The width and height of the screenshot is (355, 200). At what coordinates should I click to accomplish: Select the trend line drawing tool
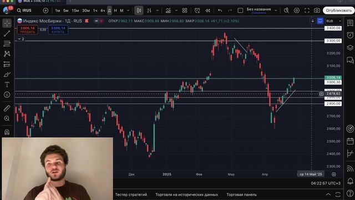coord(7,33)
